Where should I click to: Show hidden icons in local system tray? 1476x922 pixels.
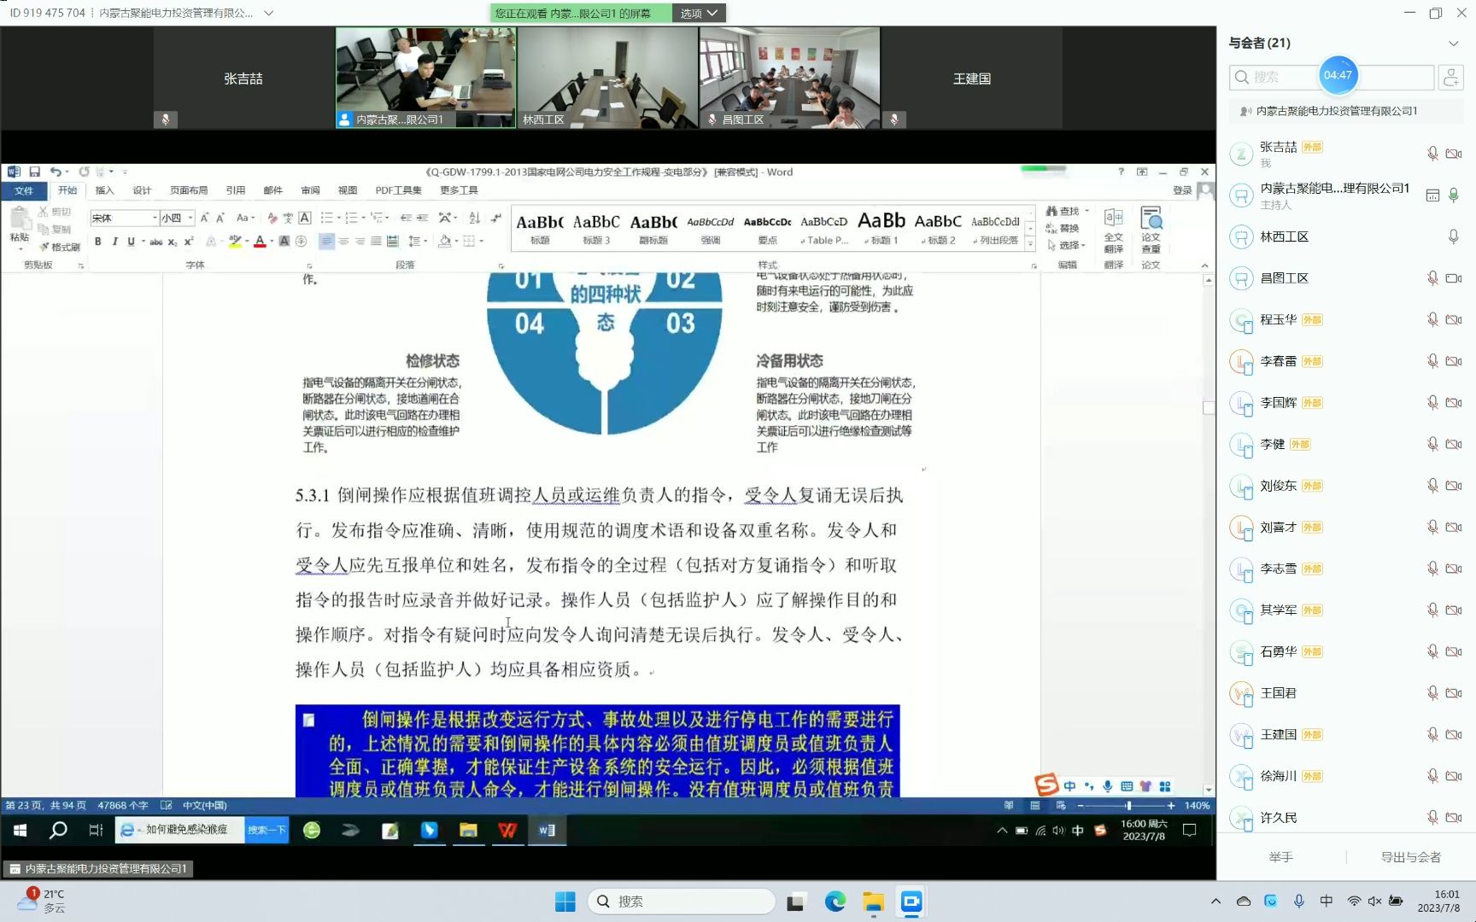(1215, 902)
